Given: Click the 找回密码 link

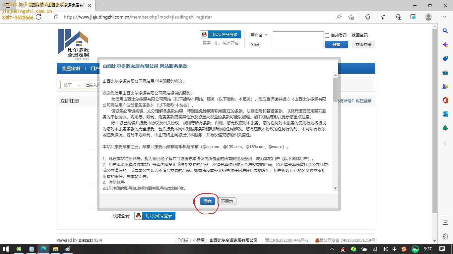Looking at the screenshot, I should point(359,35).
